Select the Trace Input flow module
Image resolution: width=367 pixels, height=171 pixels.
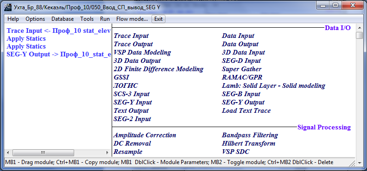coord(58,31)
